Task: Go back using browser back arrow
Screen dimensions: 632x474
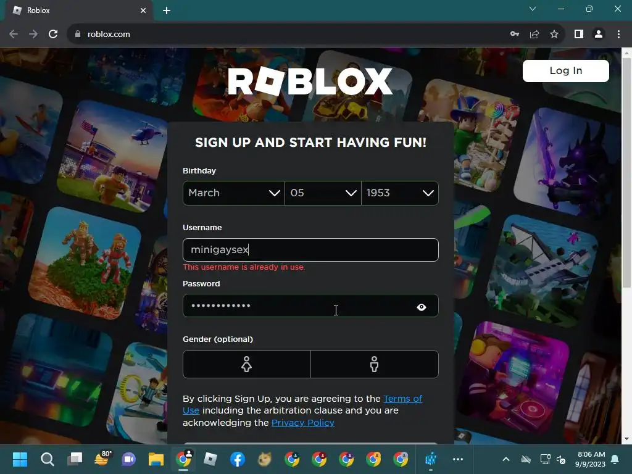Action: pos(14,35)
